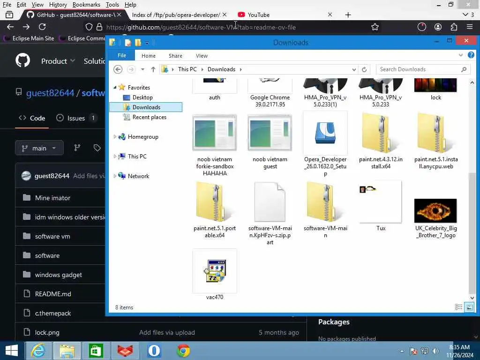Select the paint.net.4.3.12.install.x64 zip folder
Screen dimensions: 480x360
[381, 141]
